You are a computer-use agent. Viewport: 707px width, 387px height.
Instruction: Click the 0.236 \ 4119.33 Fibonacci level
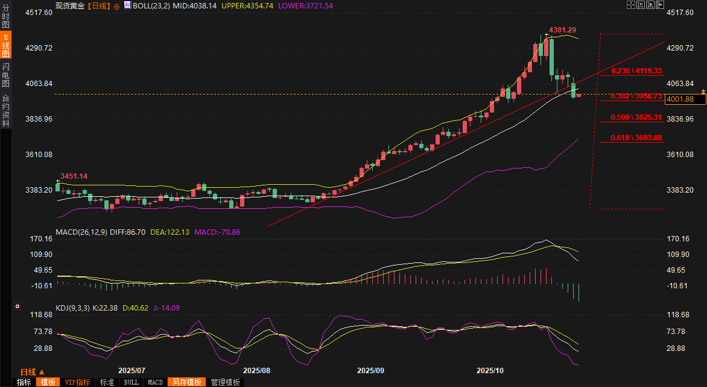click(636, 71)
